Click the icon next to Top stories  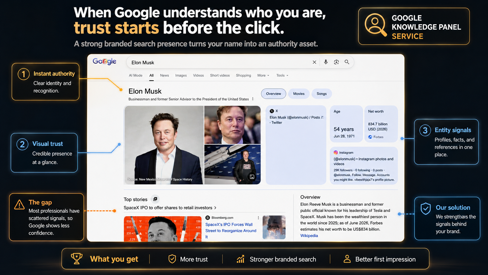pyautogui.click(x=155, y=199)
